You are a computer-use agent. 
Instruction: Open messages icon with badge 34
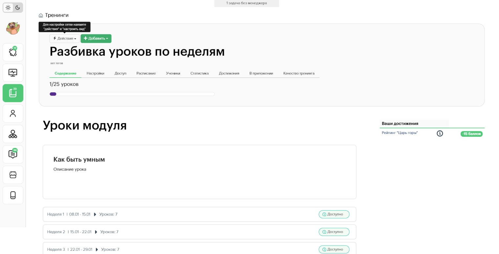(x=13, y=154)
